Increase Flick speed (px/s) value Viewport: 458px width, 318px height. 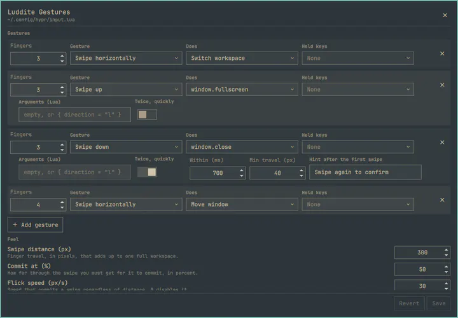click(446, 283)
